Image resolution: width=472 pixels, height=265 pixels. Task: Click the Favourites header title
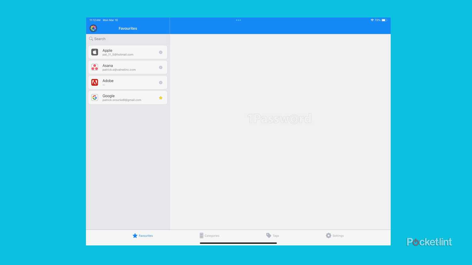click(128, 28)
